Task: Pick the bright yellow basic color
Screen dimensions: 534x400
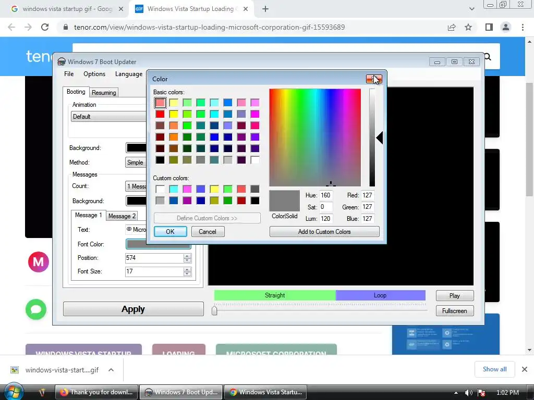Action: (173, 114)
